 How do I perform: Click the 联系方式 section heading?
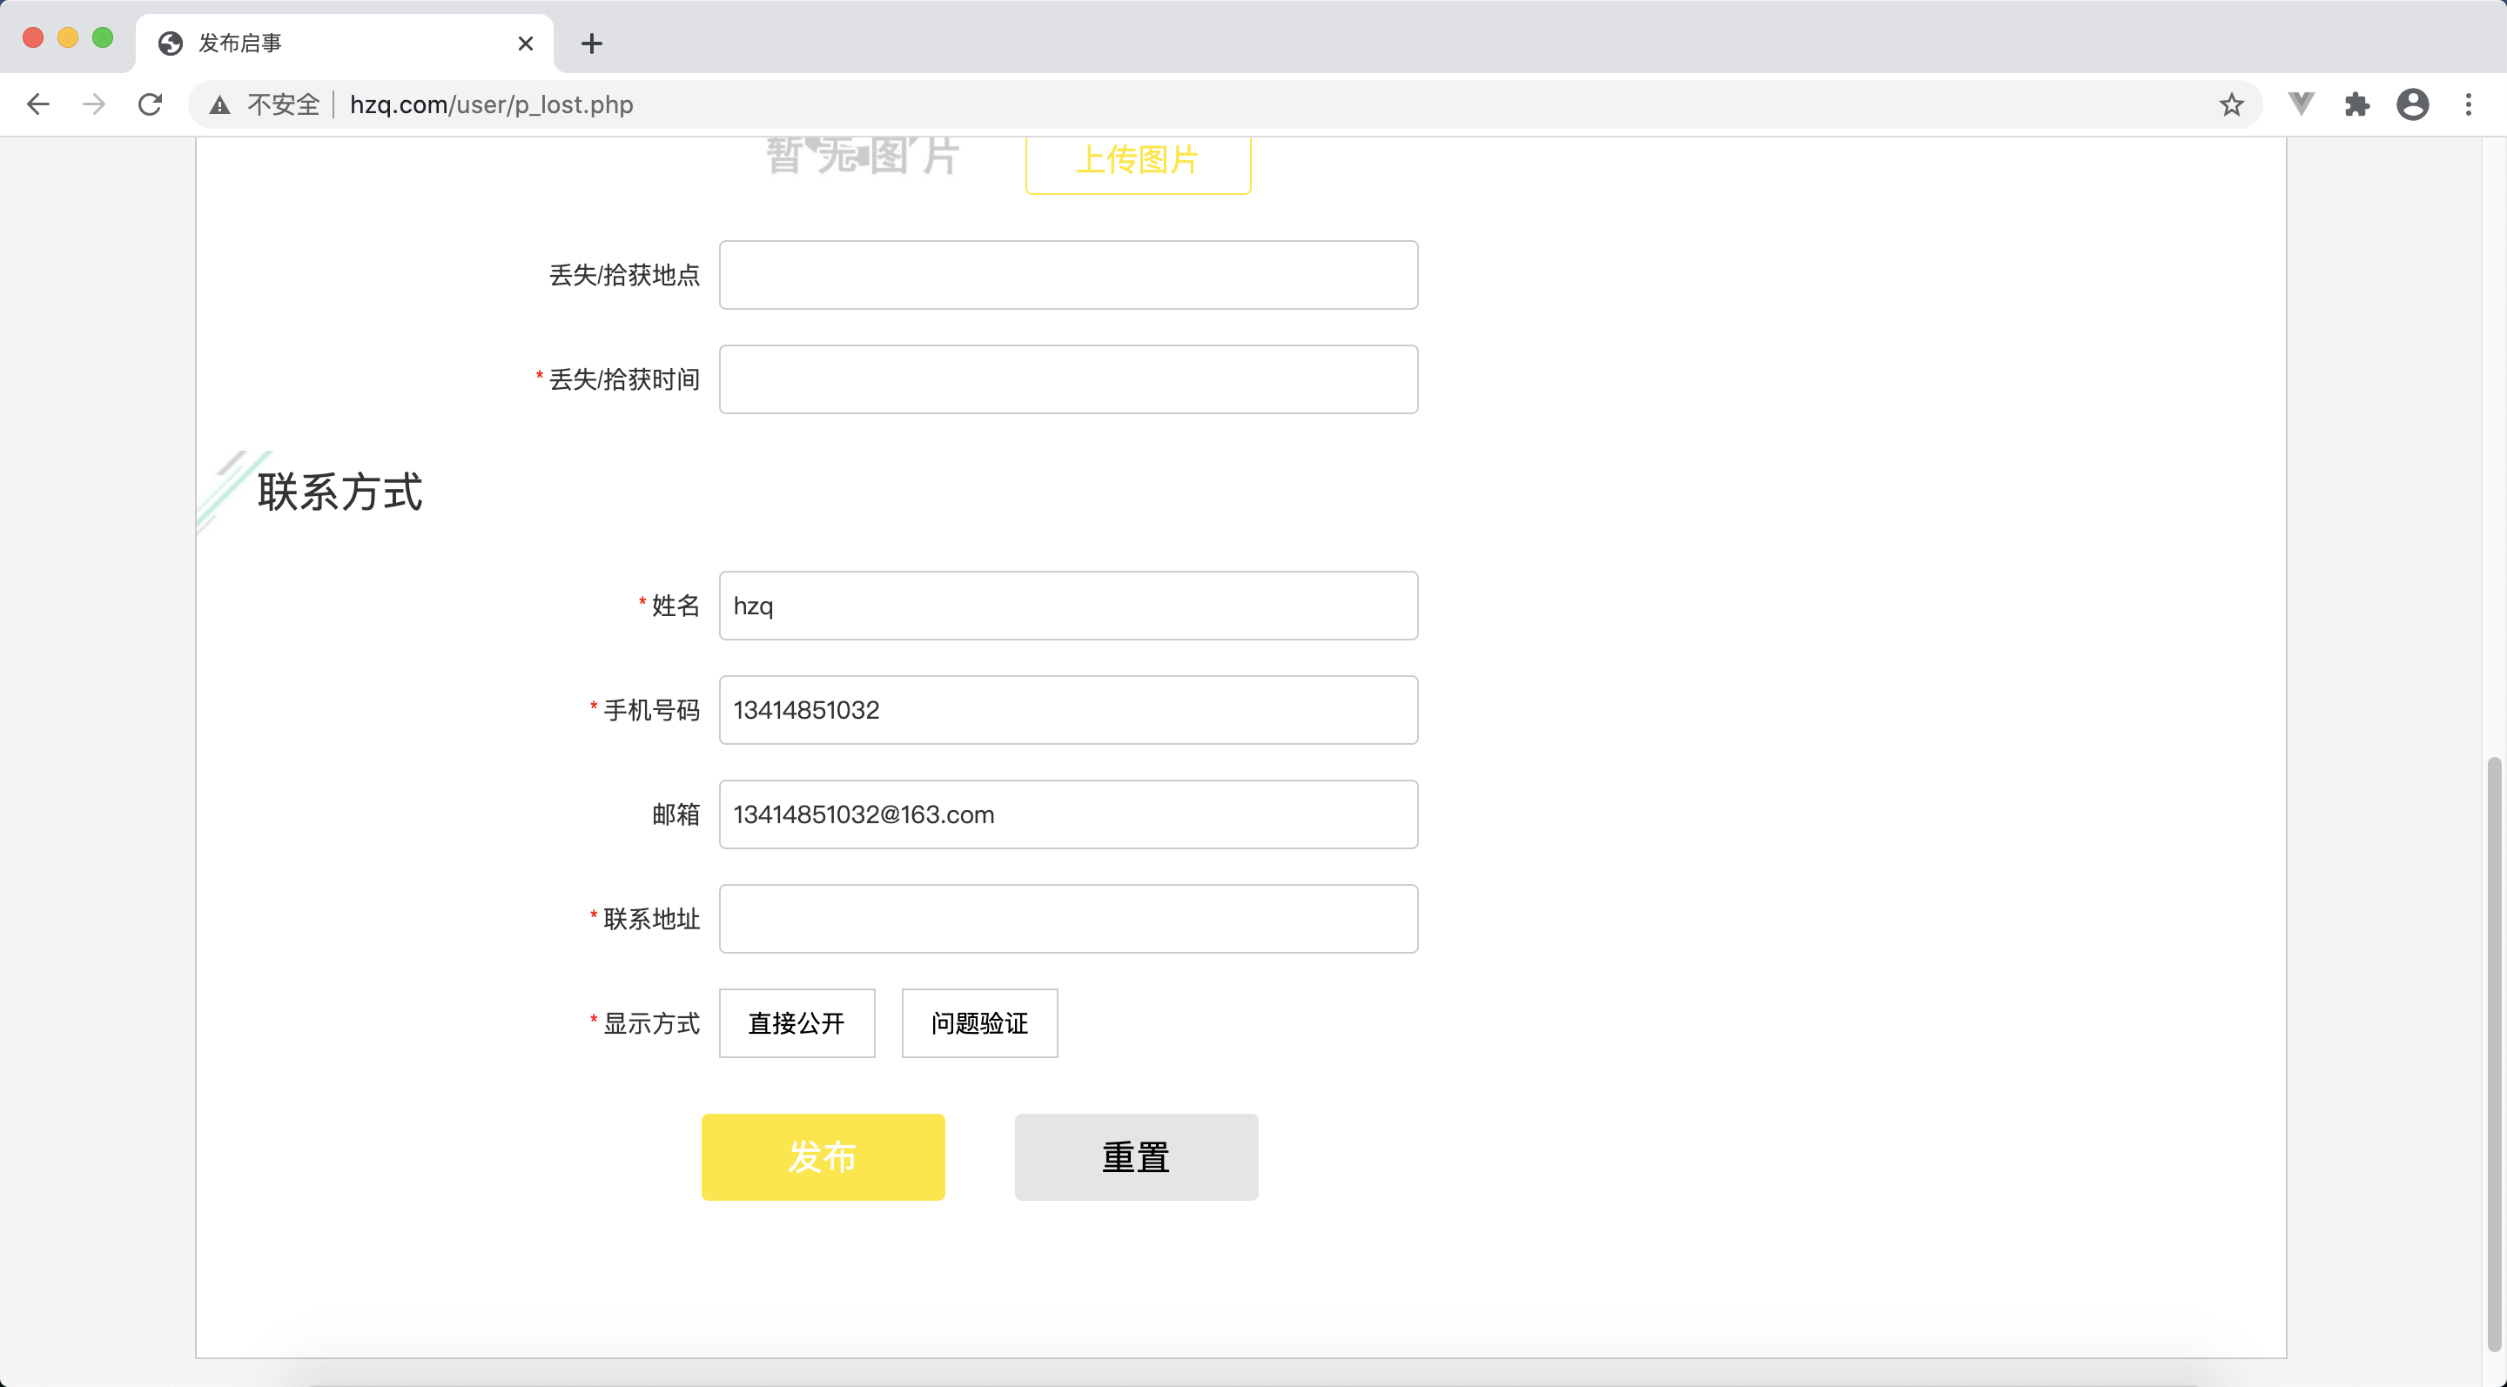click(339, 491)
